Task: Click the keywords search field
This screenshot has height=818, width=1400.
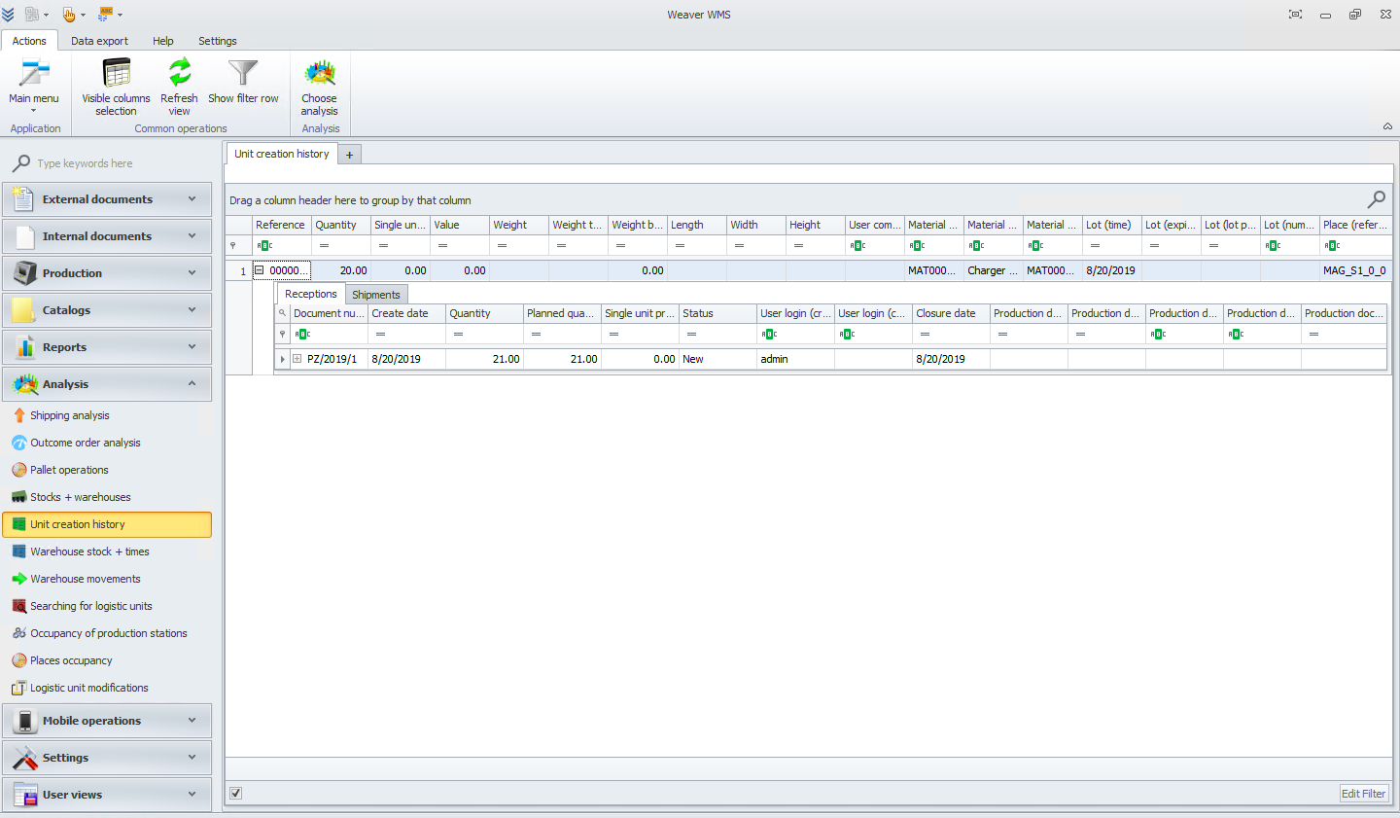Action: (x=117, y=163)
